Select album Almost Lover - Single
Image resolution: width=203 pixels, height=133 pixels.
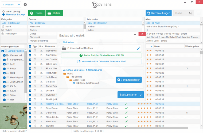pos(173,41)
